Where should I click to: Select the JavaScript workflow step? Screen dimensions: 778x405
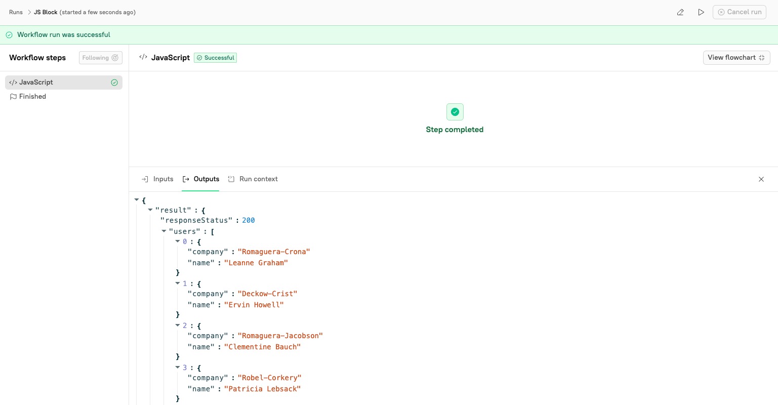64,83
